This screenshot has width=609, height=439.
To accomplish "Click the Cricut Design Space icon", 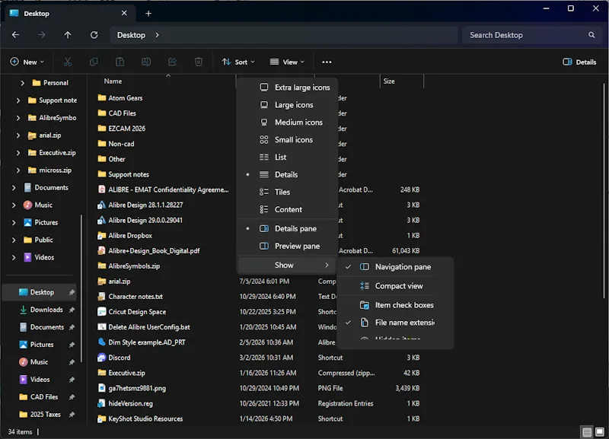I will (101, 312).
